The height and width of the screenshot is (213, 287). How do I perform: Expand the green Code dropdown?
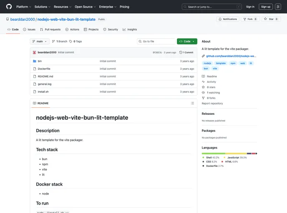click(x=187, y=42)
